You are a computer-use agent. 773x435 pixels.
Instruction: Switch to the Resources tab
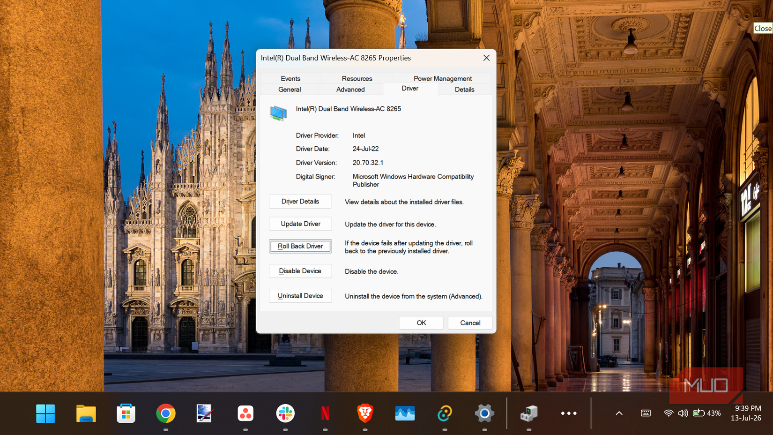coord(357,78)
